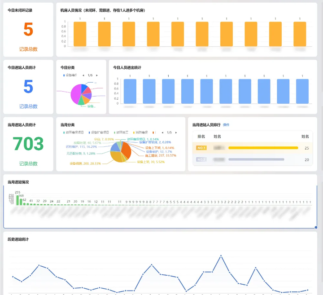Click the 1/6 legend page indicator
The image size is (323, 295).
[x=90, y=75]
